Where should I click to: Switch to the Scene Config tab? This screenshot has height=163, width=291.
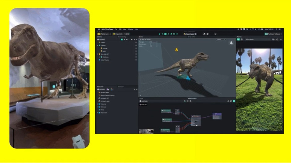coord(122,37)
